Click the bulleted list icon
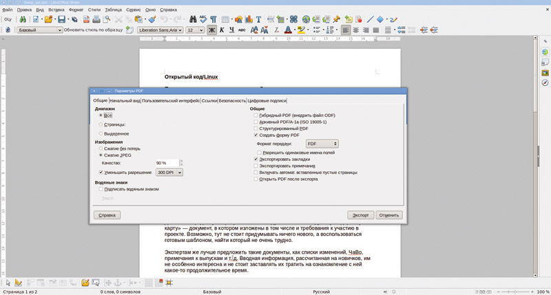 (x=317, y=30)
